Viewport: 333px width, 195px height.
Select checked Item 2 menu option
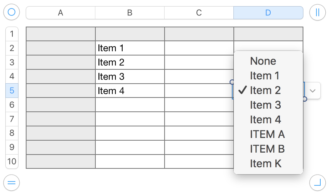(x=265, y=90)
